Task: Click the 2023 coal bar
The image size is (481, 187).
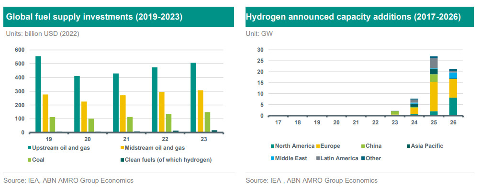Action: pyautogui.click(x=207, y=122)
